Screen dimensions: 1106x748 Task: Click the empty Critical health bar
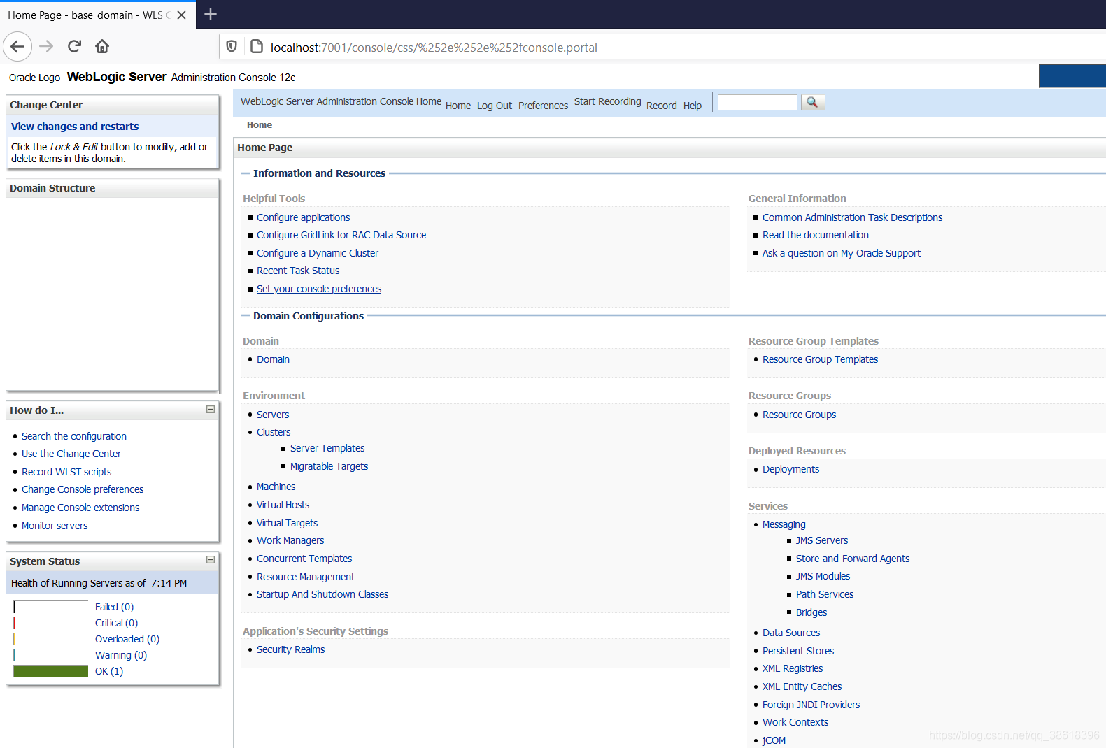pyautogui.click(x=51, y=623)
